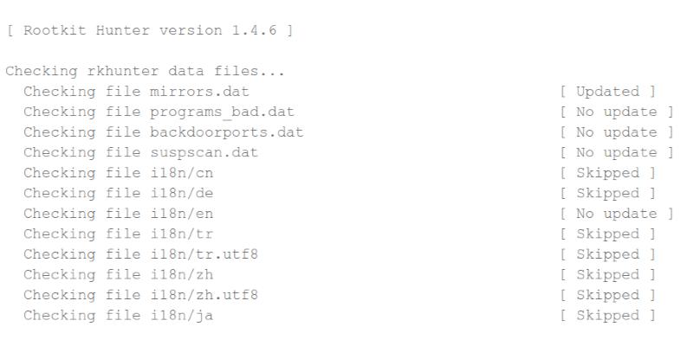This screenshot has height=346, width=693.
Task: Click the 'Updated' status label
Action: pos(607,92)
